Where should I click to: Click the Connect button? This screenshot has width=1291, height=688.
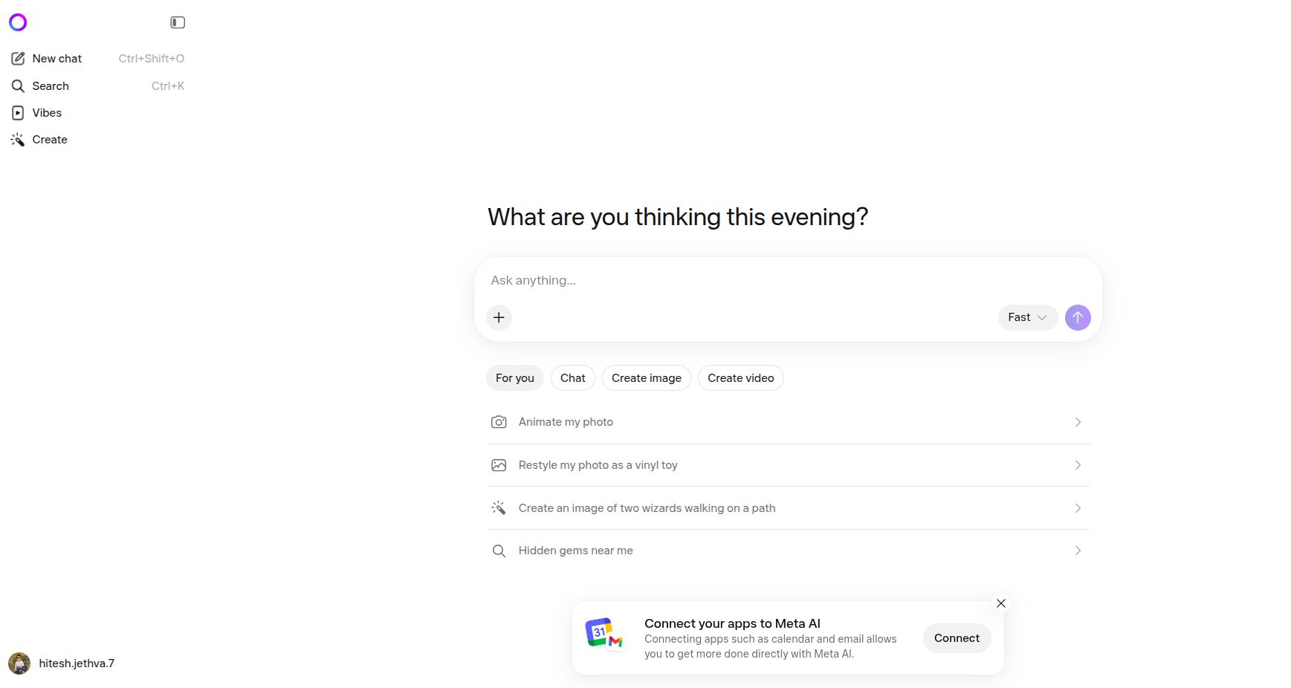pos(957,638)
